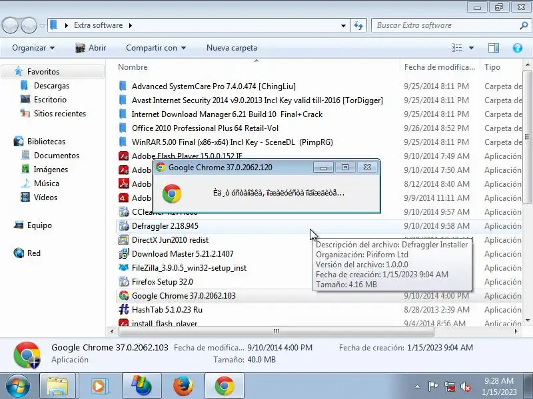Open the Organizar dropdown menu
This screenshot has height=399, width=533.
click(33, 48)
